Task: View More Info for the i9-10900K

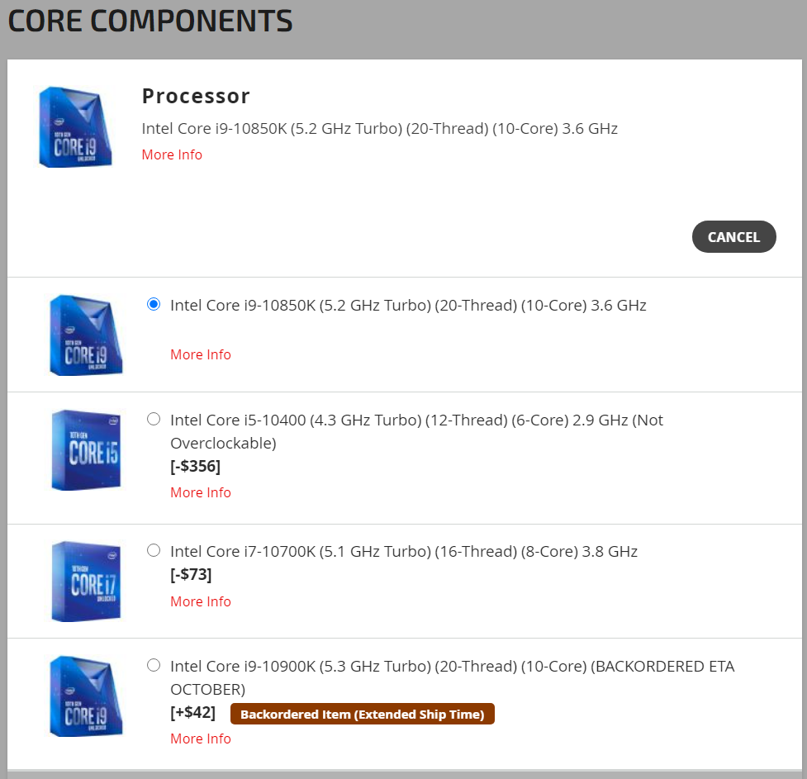Action: 201,739
